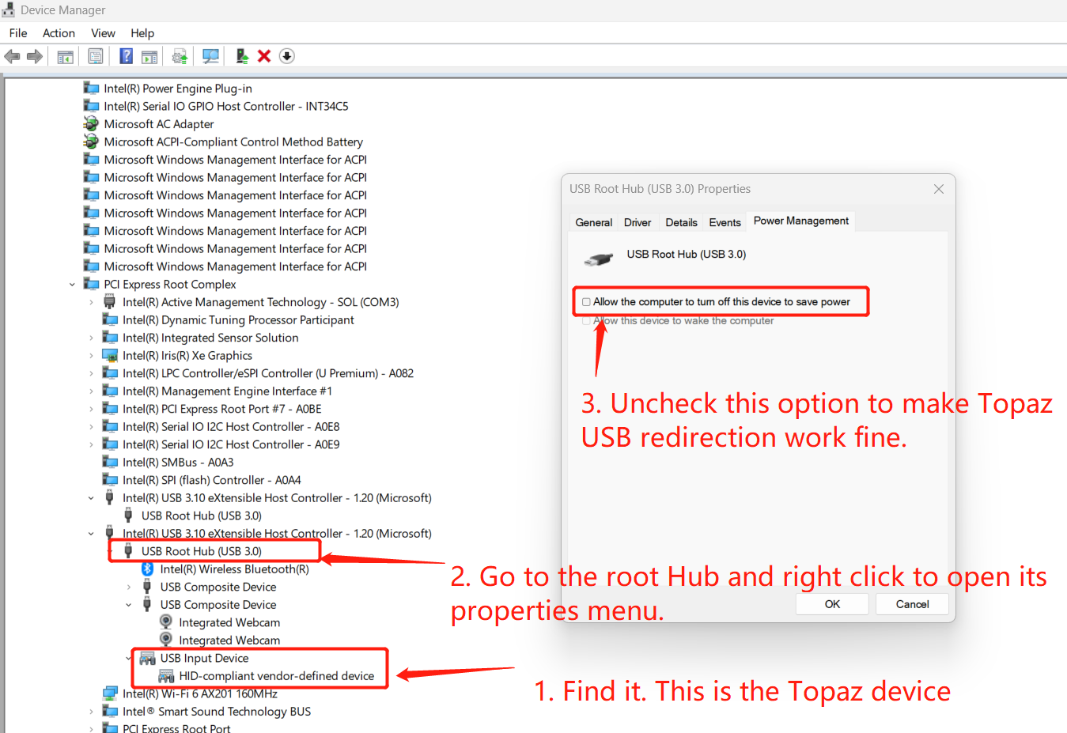1067x733 pixels.
Task: Click the first Integrated Webcam camera icon
Action: (166, 622)
